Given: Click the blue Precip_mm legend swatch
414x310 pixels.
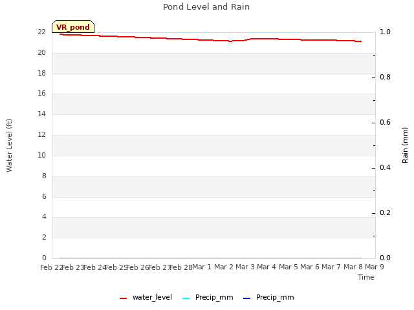Looking at the screenshot, I should click(246, 298).
